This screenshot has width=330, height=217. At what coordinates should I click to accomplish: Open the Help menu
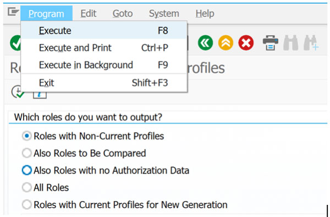(205, 14)
